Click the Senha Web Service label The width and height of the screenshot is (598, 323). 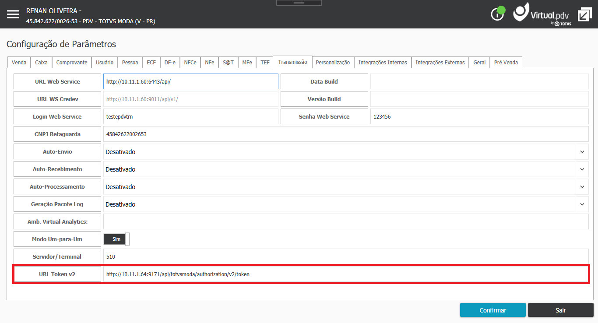(324, 116)
